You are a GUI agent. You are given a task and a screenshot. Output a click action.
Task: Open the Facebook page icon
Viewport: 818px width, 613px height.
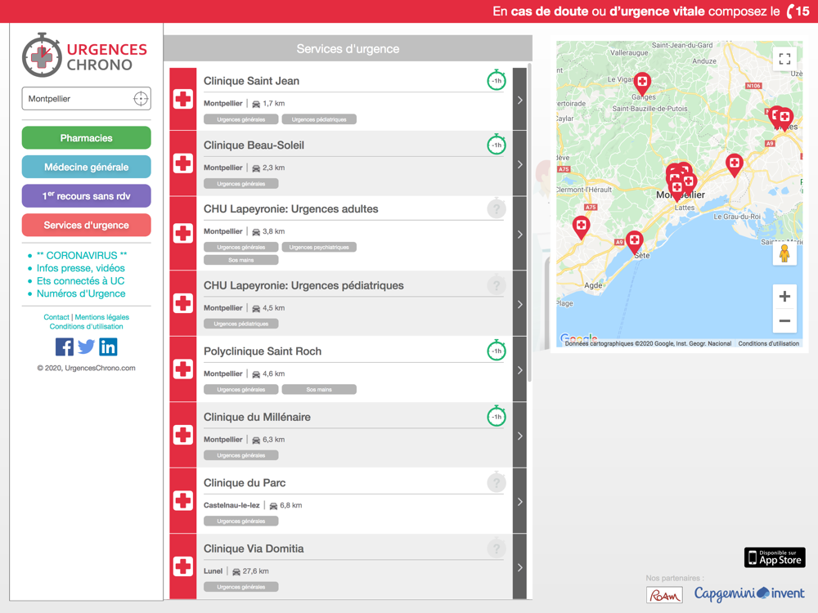click(x=65, y=347)
